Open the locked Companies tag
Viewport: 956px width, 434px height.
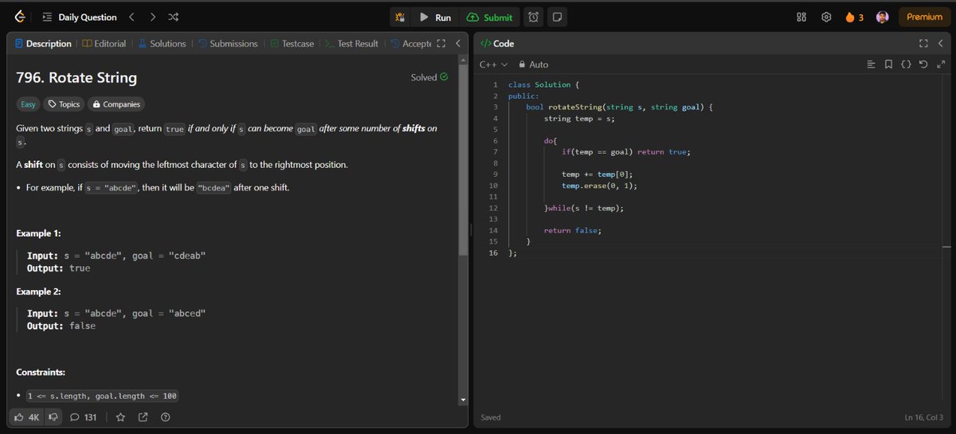coord(116,104)
